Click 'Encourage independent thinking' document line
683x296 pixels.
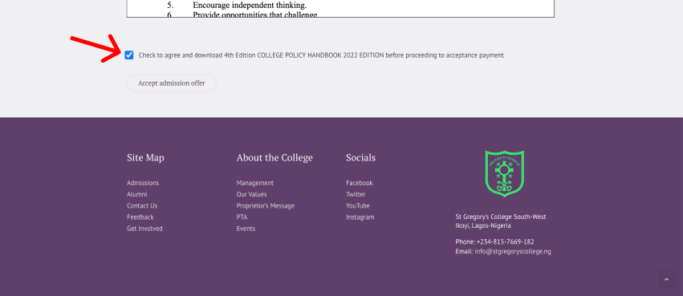250,6
